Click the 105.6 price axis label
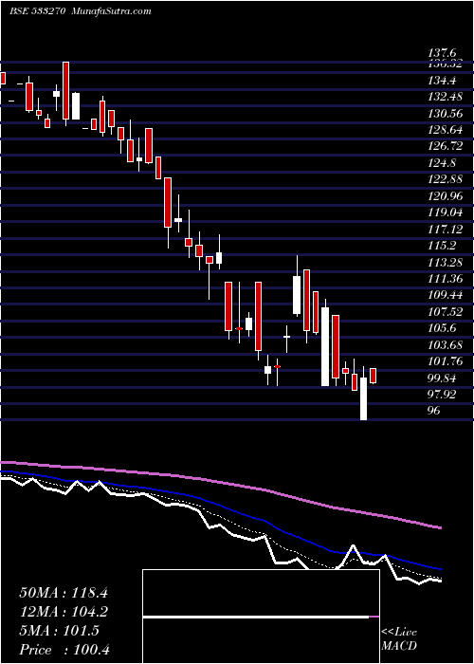474x664 pixels. point(442,328)
